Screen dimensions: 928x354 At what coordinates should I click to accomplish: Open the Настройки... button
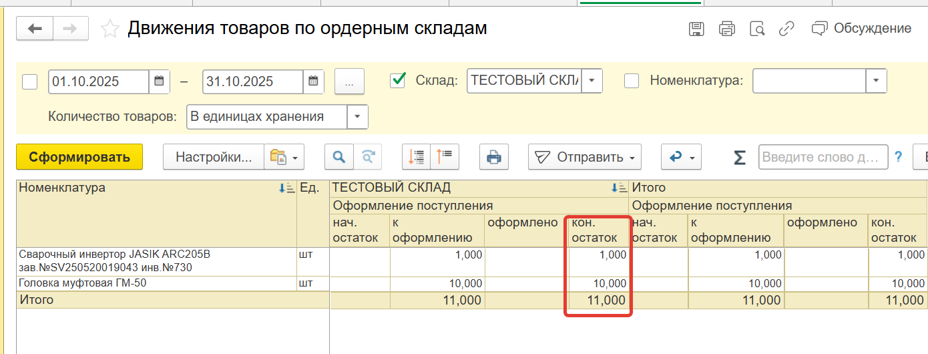[x=213, y=157]
